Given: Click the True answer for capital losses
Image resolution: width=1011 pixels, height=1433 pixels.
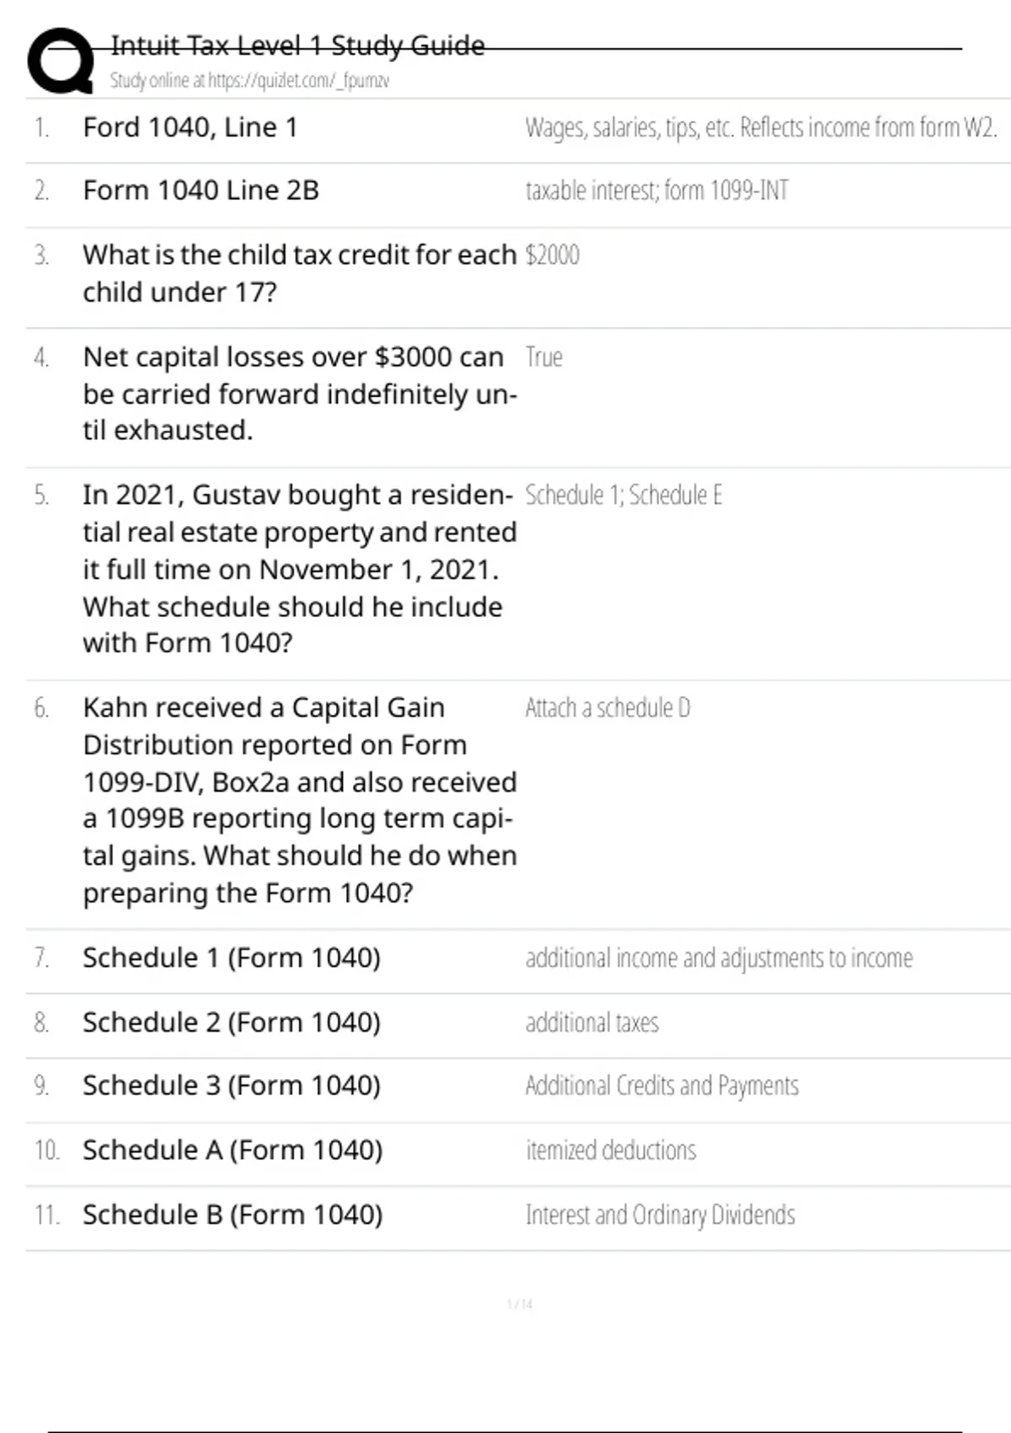Looking at the screenshot, I should (x=543, y=357).
